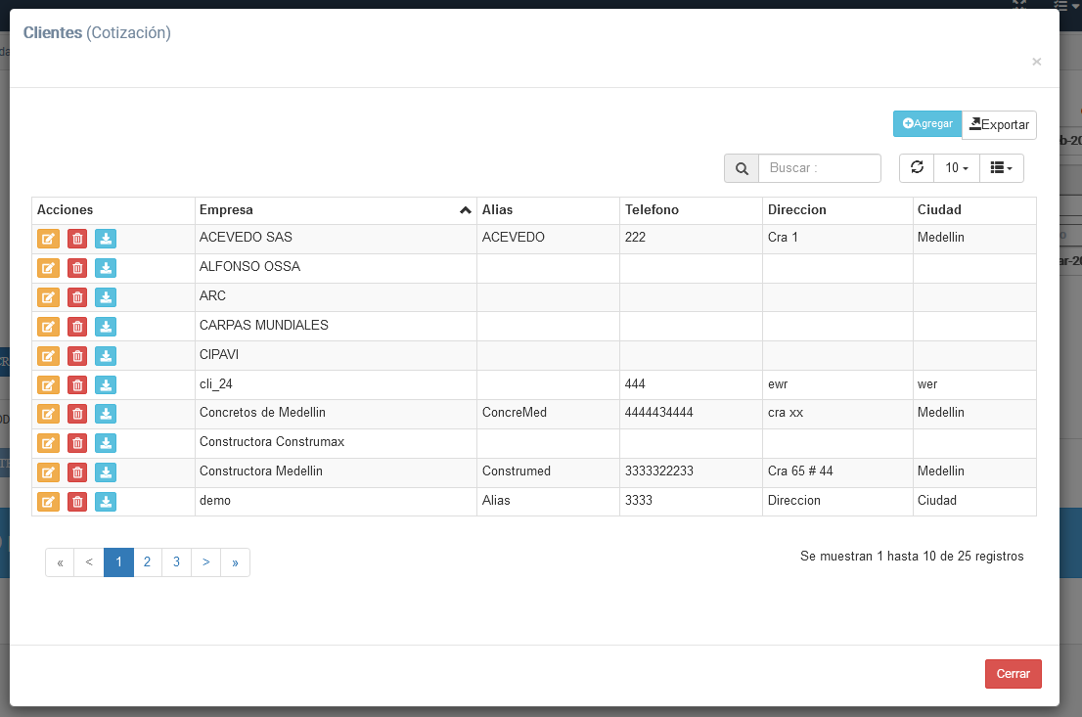Go to page 2 of results

tap(147, 562)
